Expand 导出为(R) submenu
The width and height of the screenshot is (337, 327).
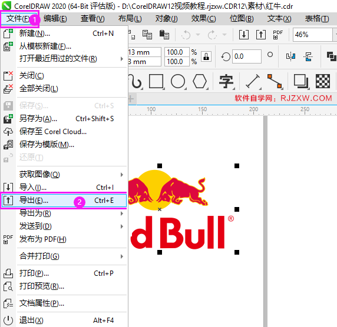click(x=64, y=213)
